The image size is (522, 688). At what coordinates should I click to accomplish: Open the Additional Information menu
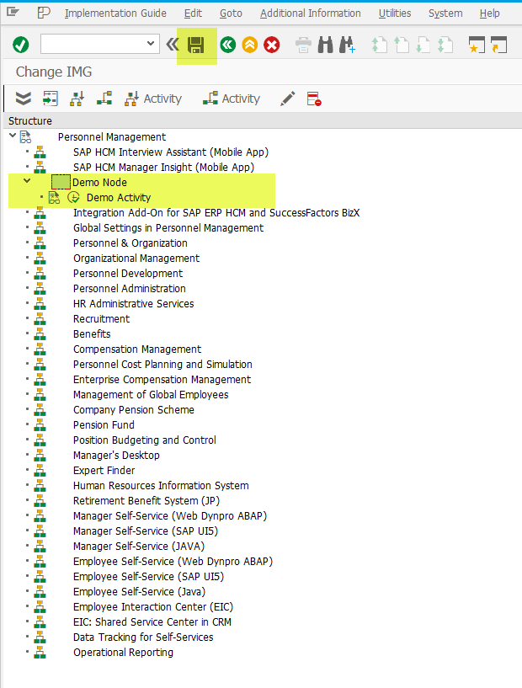tap(311, 13)
